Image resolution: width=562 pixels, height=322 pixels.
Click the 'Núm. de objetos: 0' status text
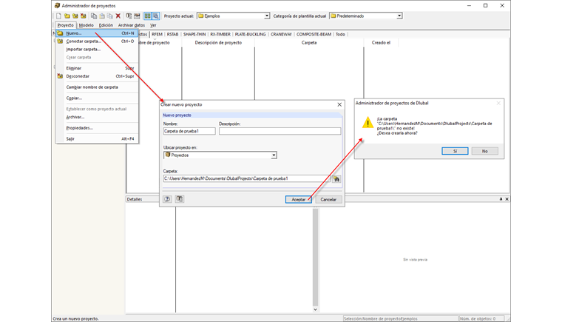pyautogui.click(x=478, y=319)
